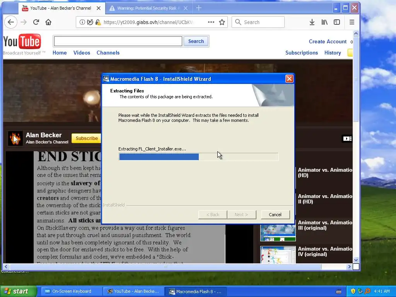396x297 pixels.
Task: Open Firefox library icon
Action: (324, 22)
